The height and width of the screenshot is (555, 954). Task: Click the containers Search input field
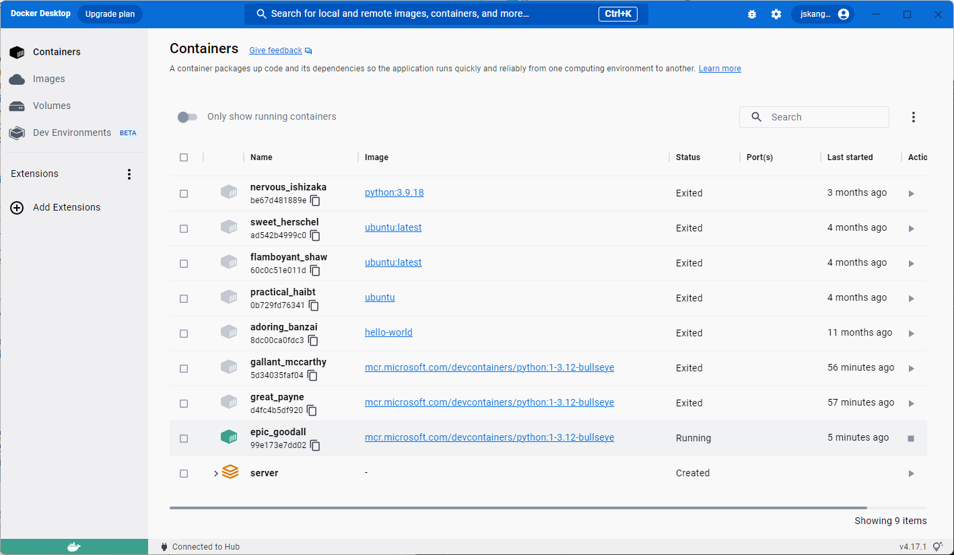(x=814, y=117)
